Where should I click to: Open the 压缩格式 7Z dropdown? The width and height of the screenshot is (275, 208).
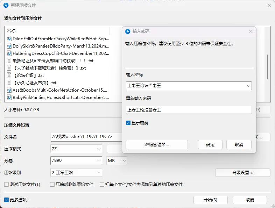tap(76, 149)
